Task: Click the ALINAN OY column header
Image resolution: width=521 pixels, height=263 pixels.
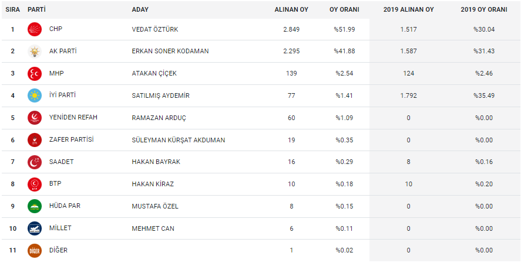Action: (291, 10)
